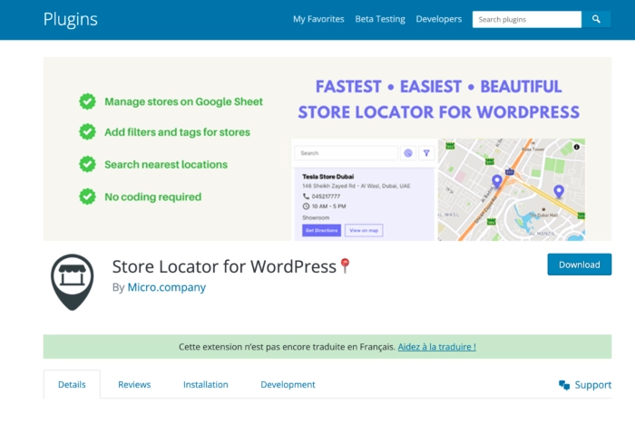Screen dimensions: 635x423
Task: Open the Micro.company author link
Action: pos(166,287)
